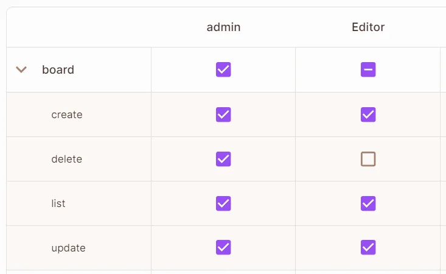The width and height of the screenshot is (446, 274).
Task: Uncheck admin checkbox for board row
Action: click(223, 70)
